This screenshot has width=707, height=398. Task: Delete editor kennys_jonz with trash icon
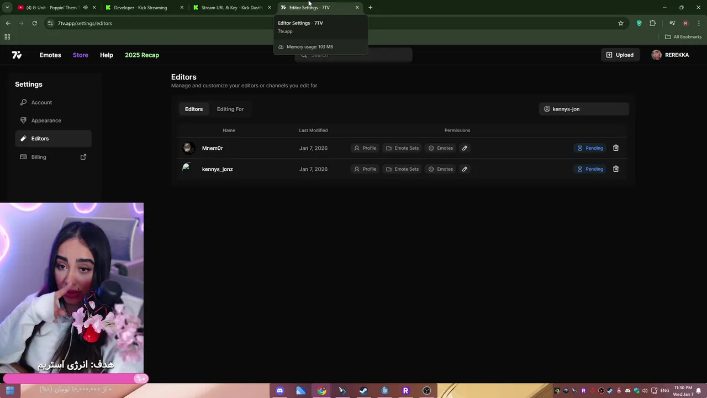(x=616, y=169)
